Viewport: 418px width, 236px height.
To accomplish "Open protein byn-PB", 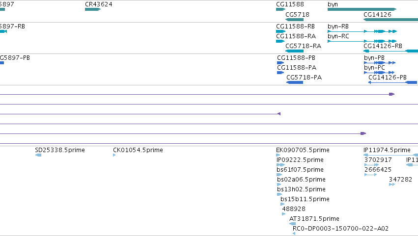I will (x=374, y=58).
